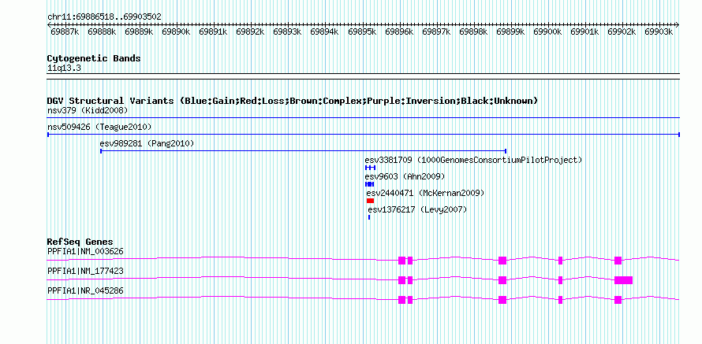Image resolution: width=702 pixels, height=344 pixels.
Task: Select the esv989281 blue gain bar
Action: [303, 151]
